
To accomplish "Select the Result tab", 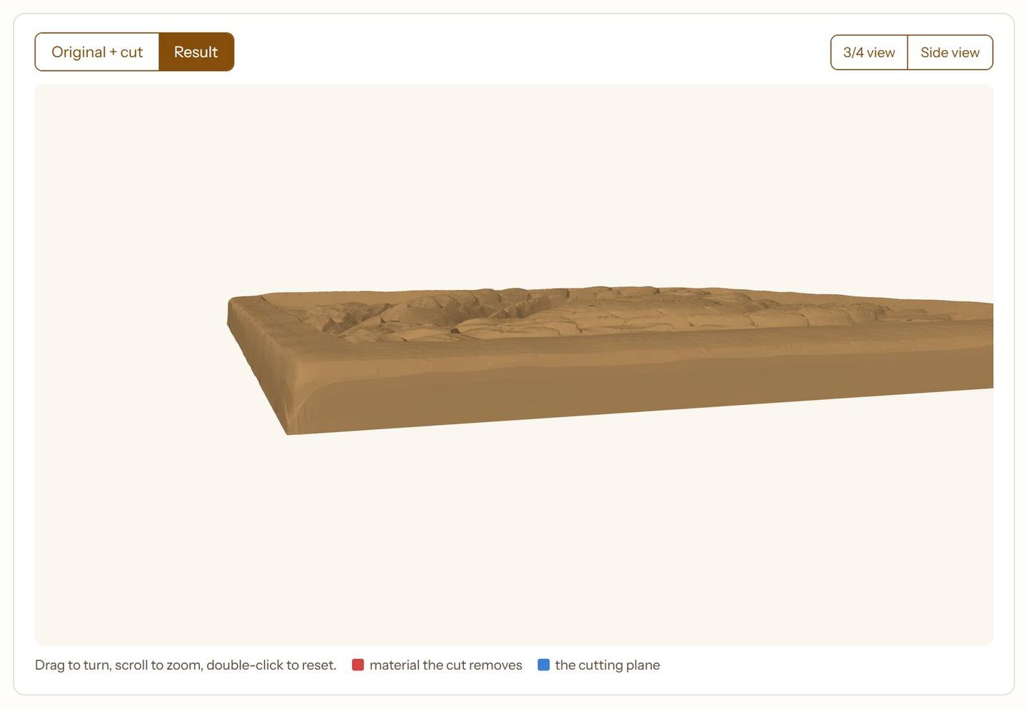I will (x=196, y=52).
